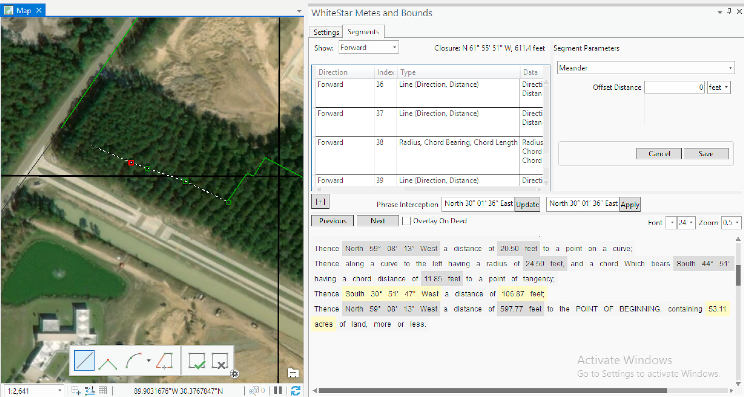This screenshot has width=744, height=397.
Task: Select the straight Line segment tool
Action: [84, 360]
